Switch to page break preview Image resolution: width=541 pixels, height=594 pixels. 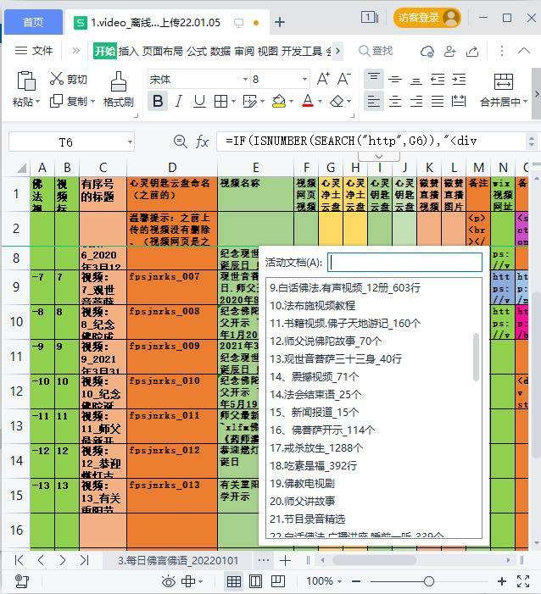point(278,581)
